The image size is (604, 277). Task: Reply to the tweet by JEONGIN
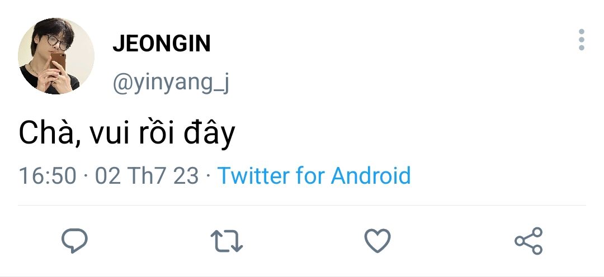[x=74, y=241]
